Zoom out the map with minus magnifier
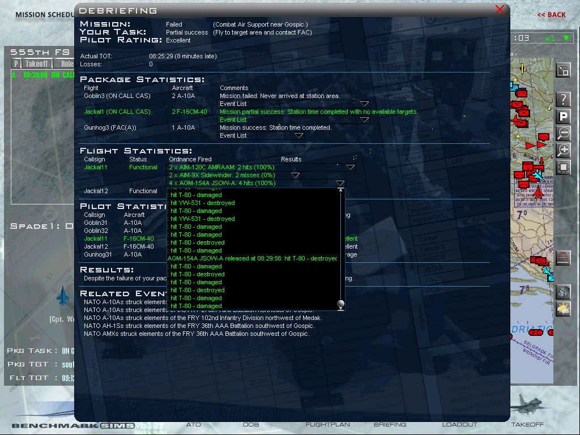Image resolution: width=580 pixels, height=435 pixels. tap(564, 133)
